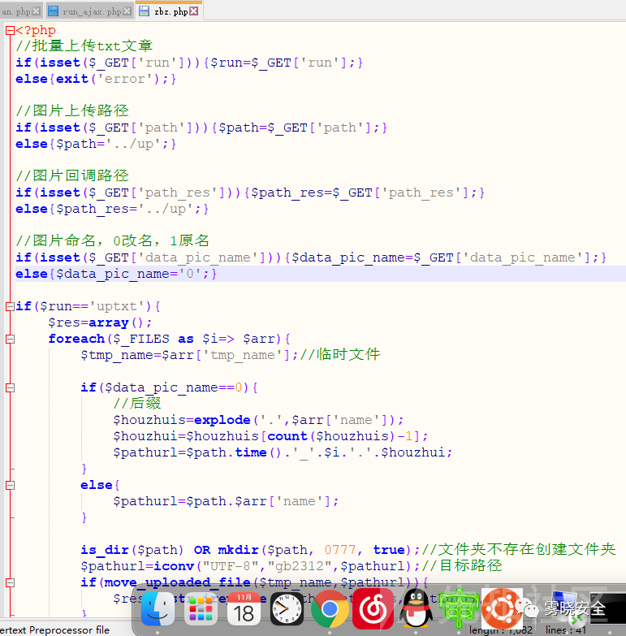Screen dimensions: 626x636
Task: Click the highlighted line else{$data_pic_name='0';}
Action: (x=116, y=274)
